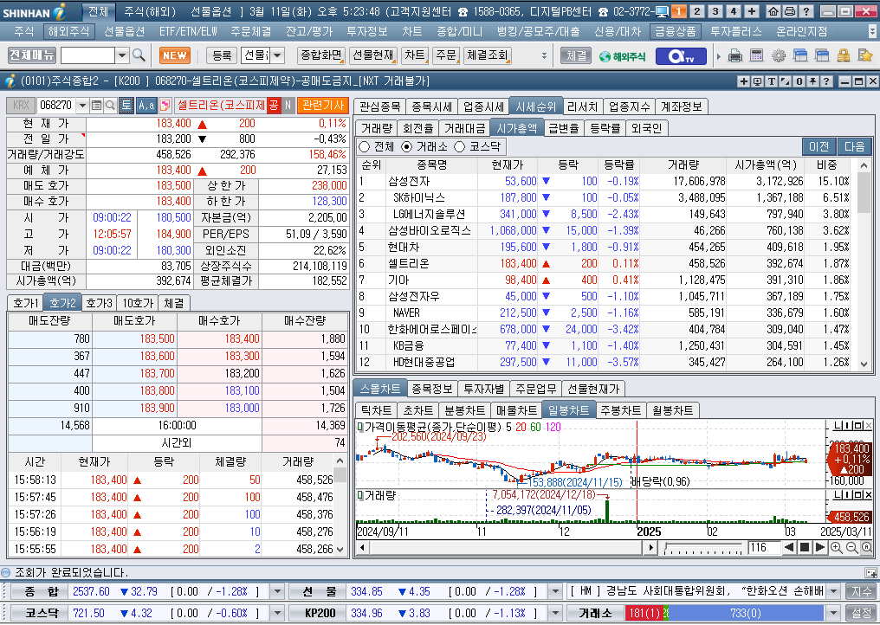880x625 pixels.
Task: Click the magnifier next to the menu search box
Action: (138, 55)
